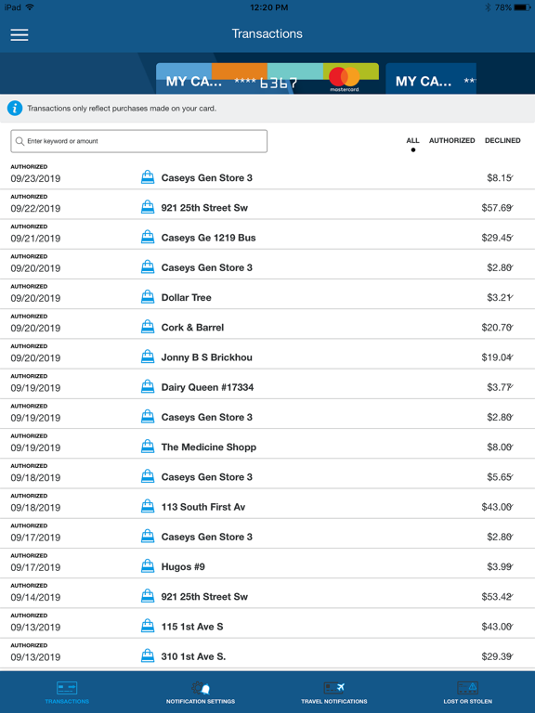The width and height of the screenshot is (535, 713).
Task: Expand the $3.77 Dairy Queen transaction
Action: pyautogui.click(x=267, y=384)
